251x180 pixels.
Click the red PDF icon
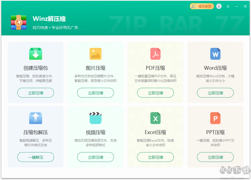tap(155, 54)
